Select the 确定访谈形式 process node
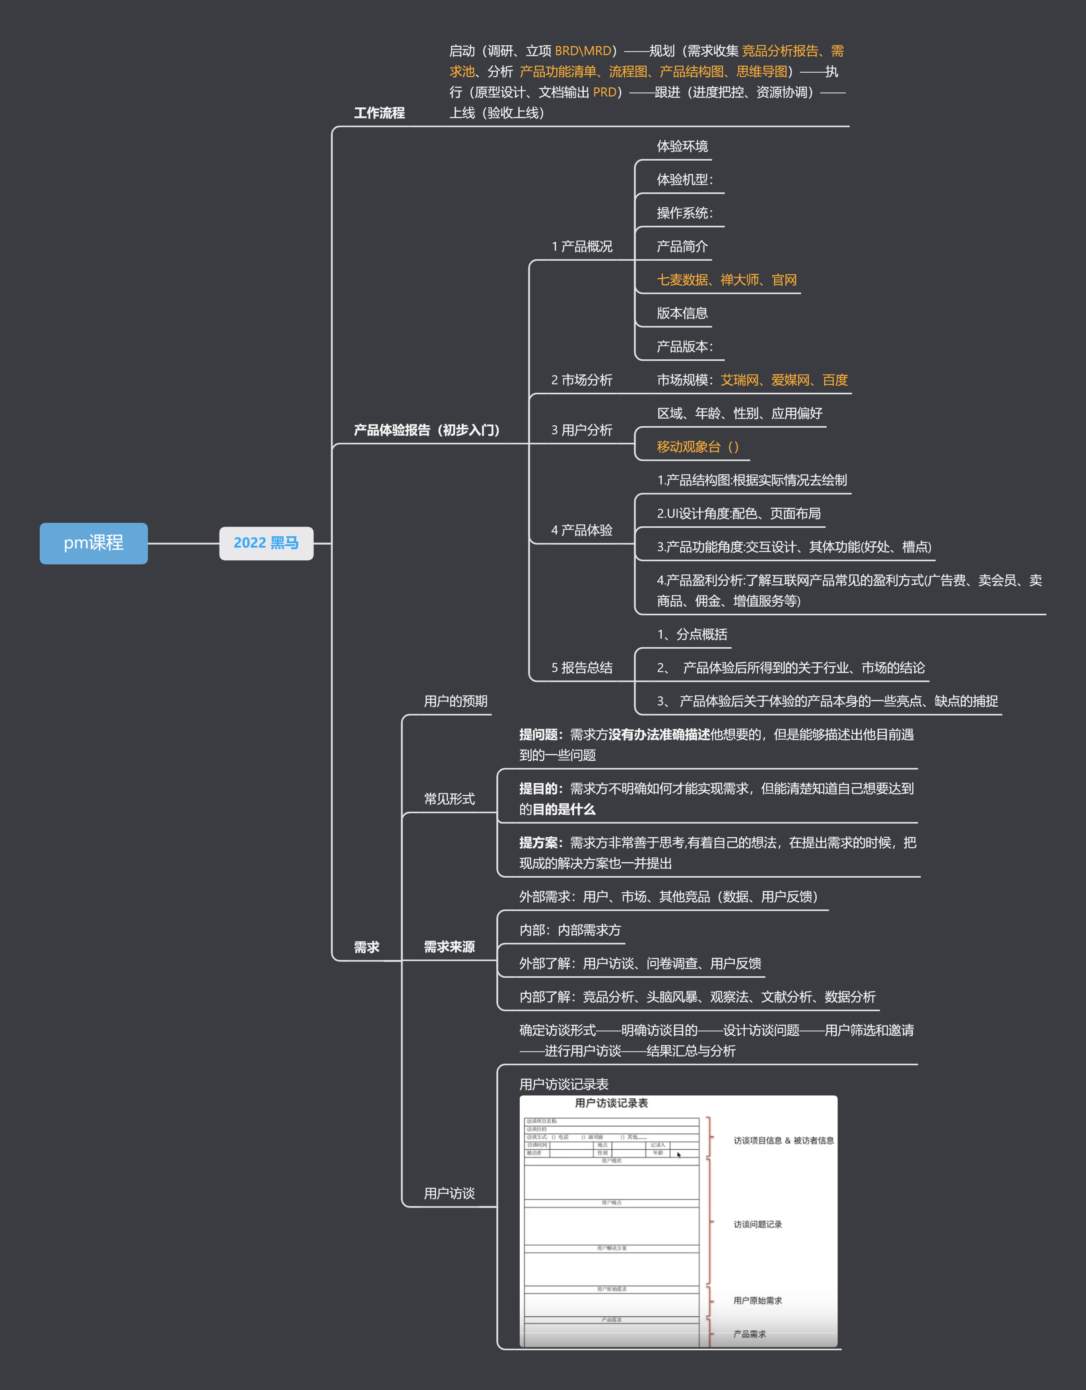 (x=717, y=1040)
